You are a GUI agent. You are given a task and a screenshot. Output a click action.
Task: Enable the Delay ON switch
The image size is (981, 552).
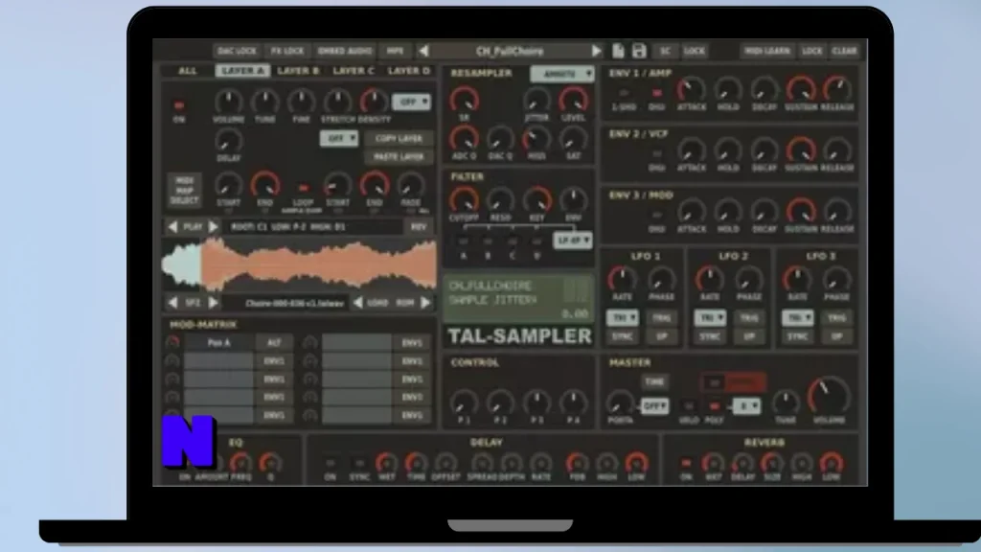(x=330, y=464)
